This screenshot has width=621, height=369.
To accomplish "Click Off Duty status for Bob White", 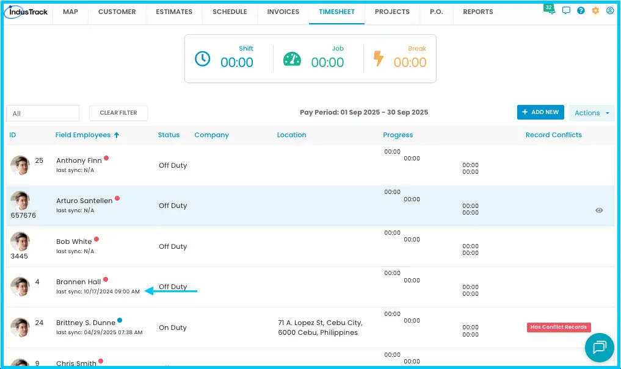I will pyautogui.click(x=173, y=246).
